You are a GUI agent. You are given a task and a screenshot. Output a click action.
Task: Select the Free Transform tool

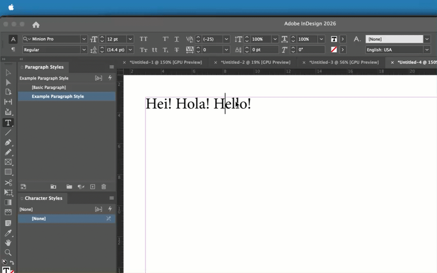point(8,192)
